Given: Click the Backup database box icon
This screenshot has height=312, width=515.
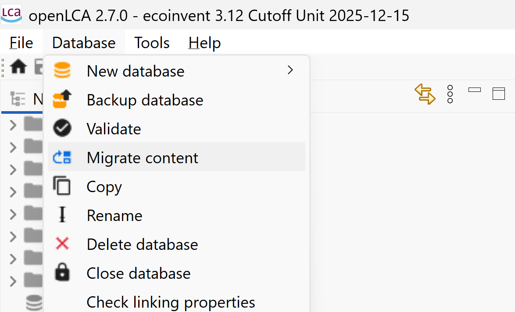Looking at the screenshot, I should coord(62,99).
